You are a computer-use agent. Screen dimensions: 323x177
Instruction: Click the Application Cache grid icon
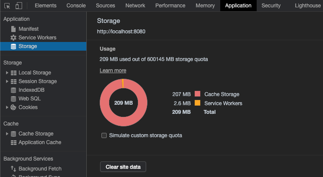click(13, 142)
